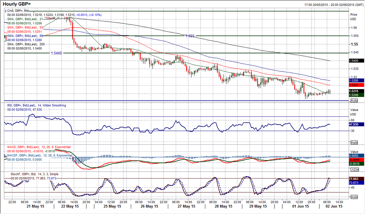Click the 1.555 horizontal line label
This screenshot has height=214, width=365.
[190, 36]
